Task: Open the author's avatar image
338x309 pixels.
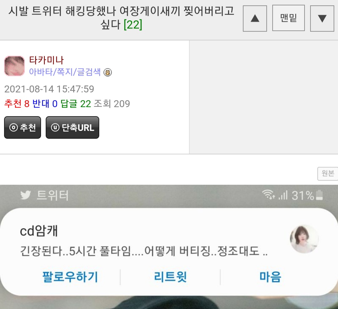Action: pyautogui.click(x=14, y=66)
